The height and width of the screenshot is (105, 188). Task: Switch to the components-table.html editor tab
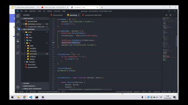coord(93,15)
